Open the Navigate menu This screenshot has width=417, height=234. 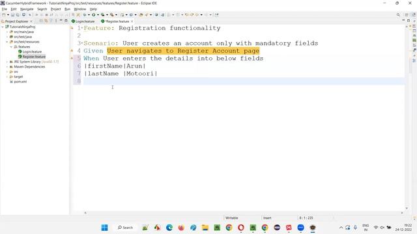(27, 9)
